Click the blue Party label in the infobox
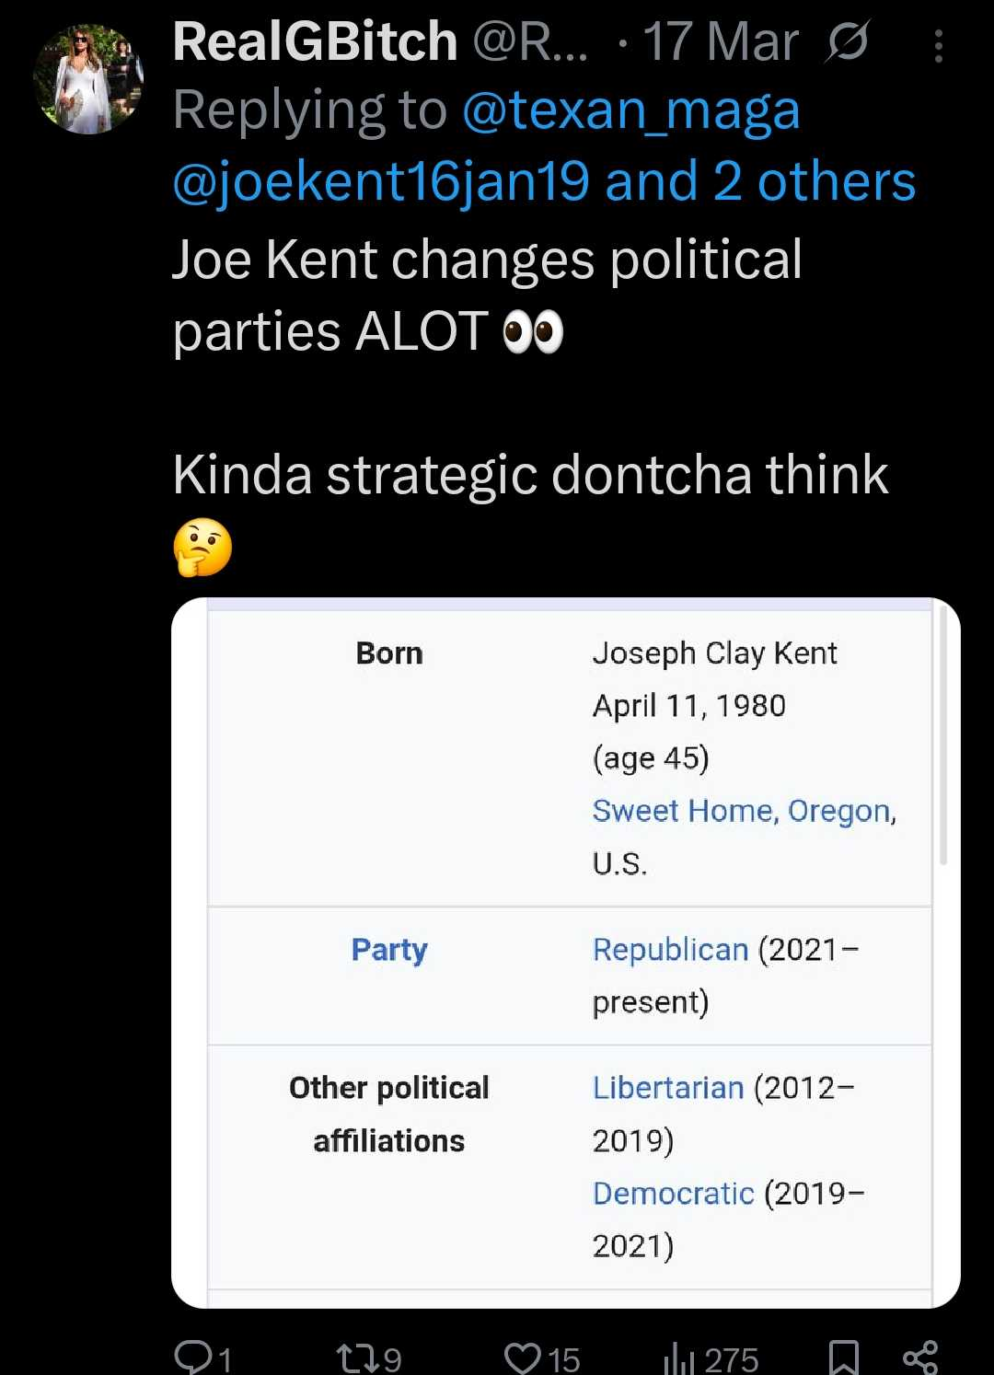The width and height of the screenshot is (994, 1375). tap(389, 950)
